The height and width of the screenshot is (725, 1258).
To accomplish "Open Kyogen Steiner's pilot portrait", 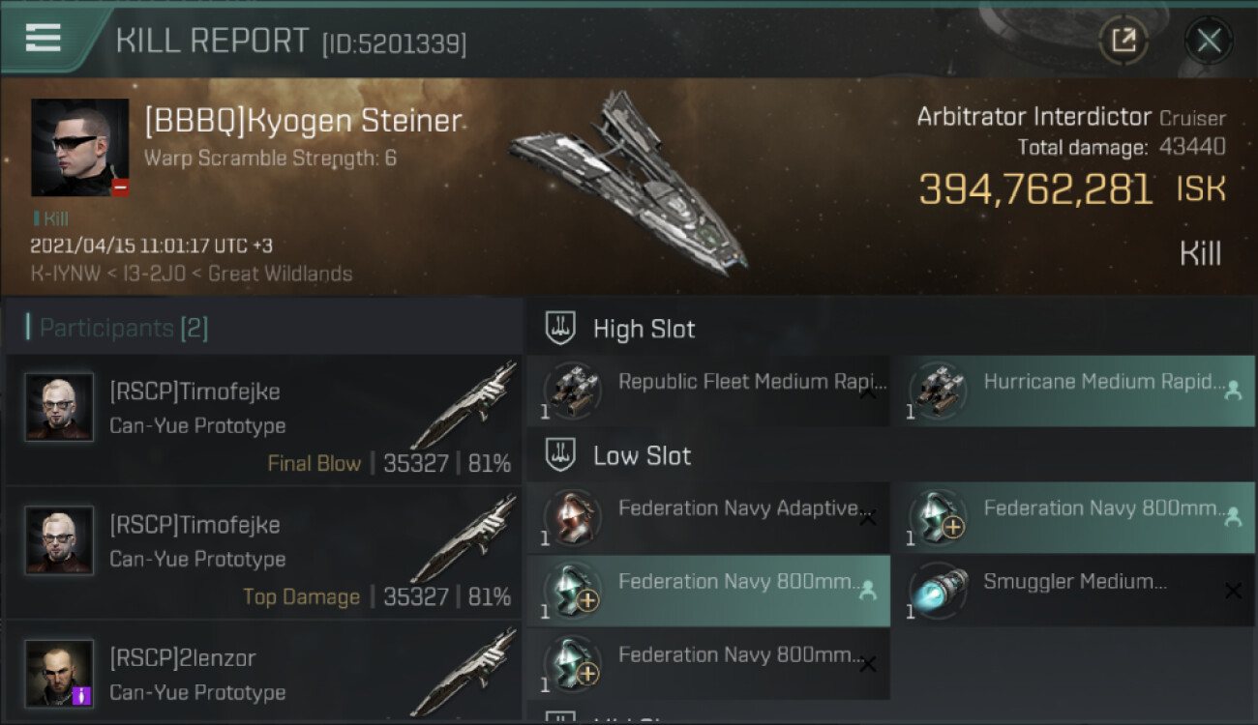I will coord(79,147).
